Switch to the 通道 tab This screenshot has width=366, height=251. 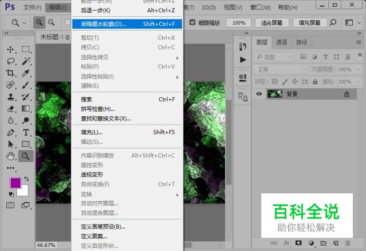pyautogui.click(x=281, y=42)
